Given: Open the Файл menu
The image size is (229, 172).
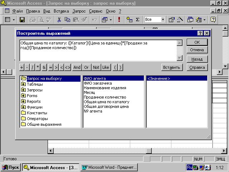Looking at the screenshot, I should [x=18, y=11].
